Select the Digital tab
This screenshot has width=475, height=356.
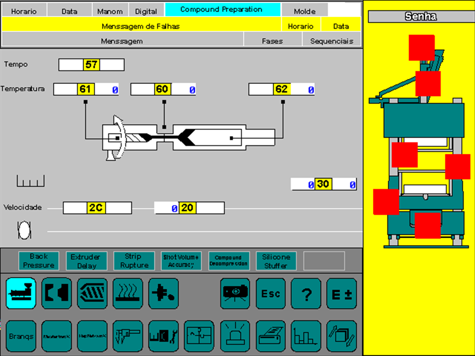click(x=146, y=11)
